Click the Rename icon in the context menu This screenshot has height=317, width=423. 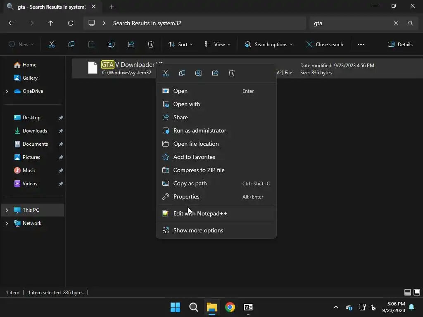(x=199, y=73)
